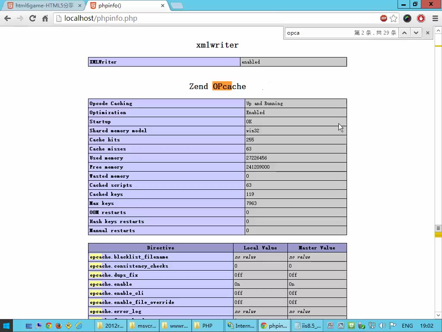
Task: Open the Chrome hamburger menu
Action: 435,18
